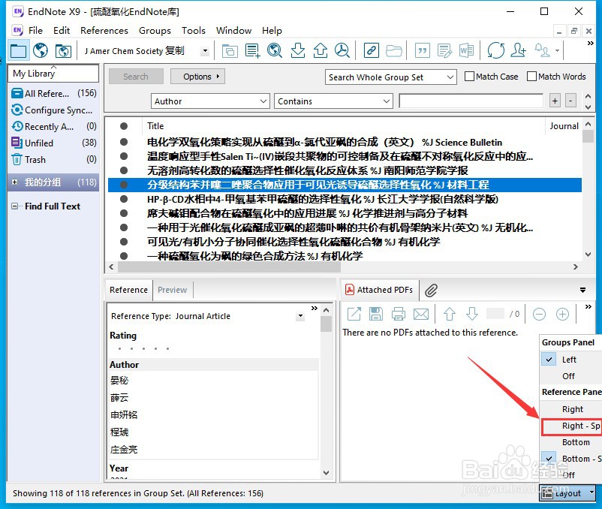602x509 pixels.
Task: Open PDF panel options dropdown arrow
Action: tap(582, 290)
